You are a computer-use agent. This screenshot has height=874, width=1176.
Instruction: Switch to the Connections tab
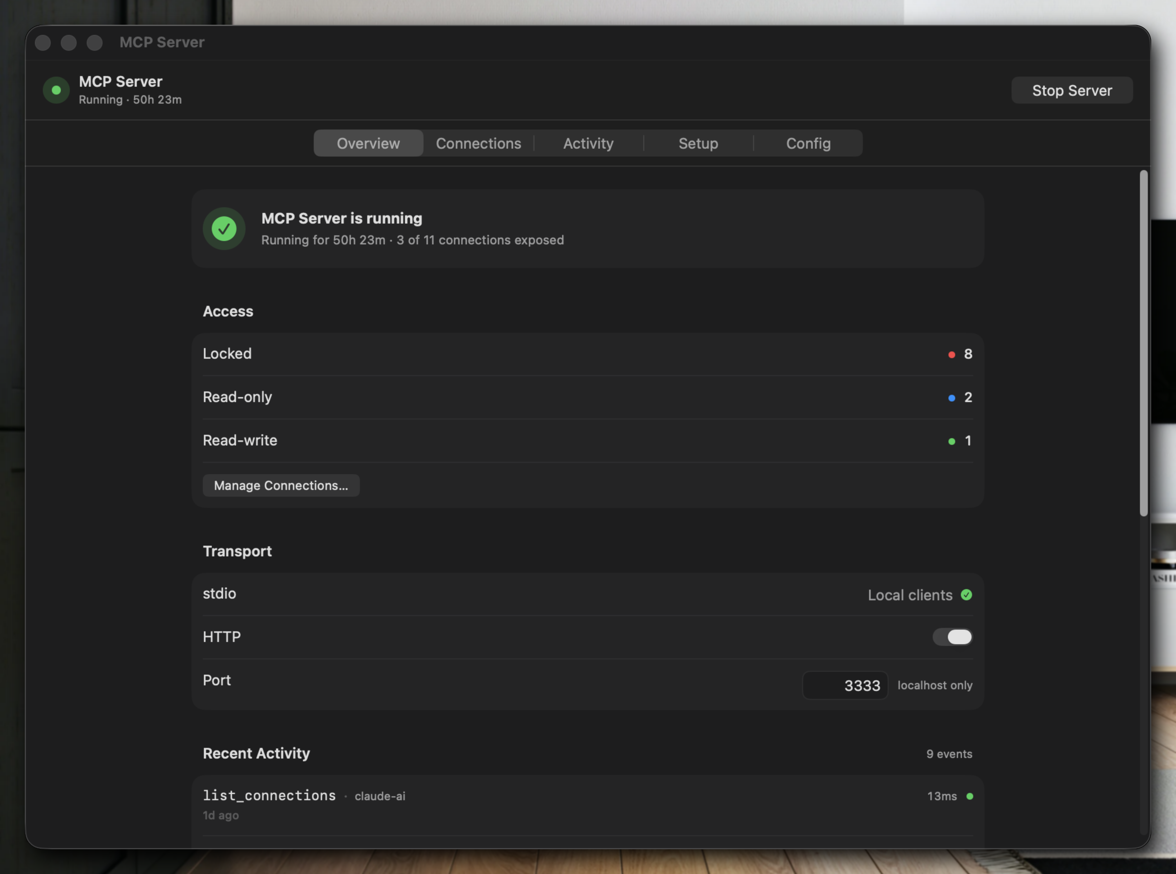click(478, 143)
